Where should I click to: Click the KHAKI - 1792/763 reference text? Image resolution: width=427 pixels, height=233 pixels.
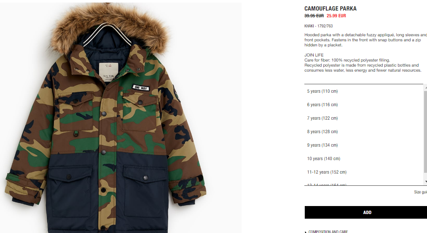coord(318,26)
